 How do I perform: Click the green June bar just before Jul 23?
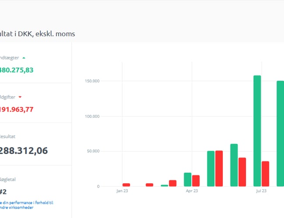234,165
